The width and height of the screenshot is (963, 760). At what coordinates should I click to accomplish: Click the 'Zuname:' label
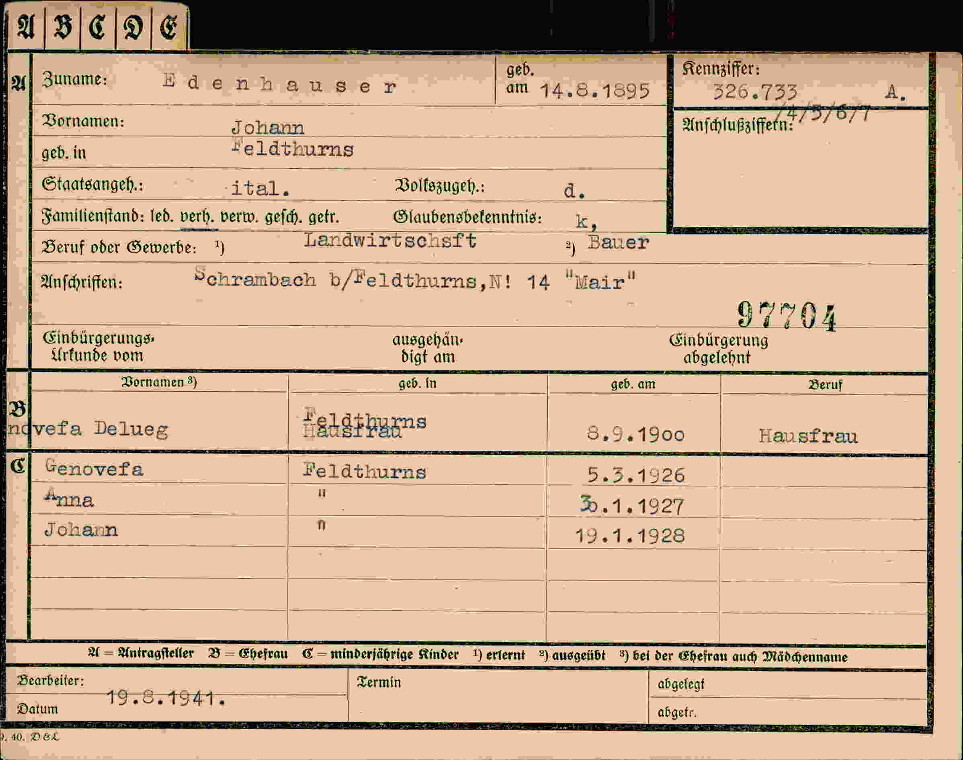[x=75, y=79]
